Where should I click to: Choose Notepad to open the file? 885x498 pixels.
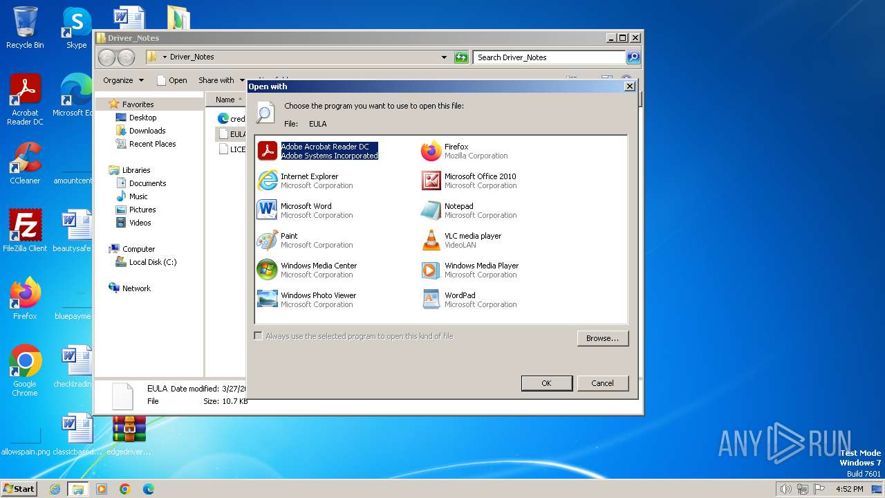(x=469, y=210)
